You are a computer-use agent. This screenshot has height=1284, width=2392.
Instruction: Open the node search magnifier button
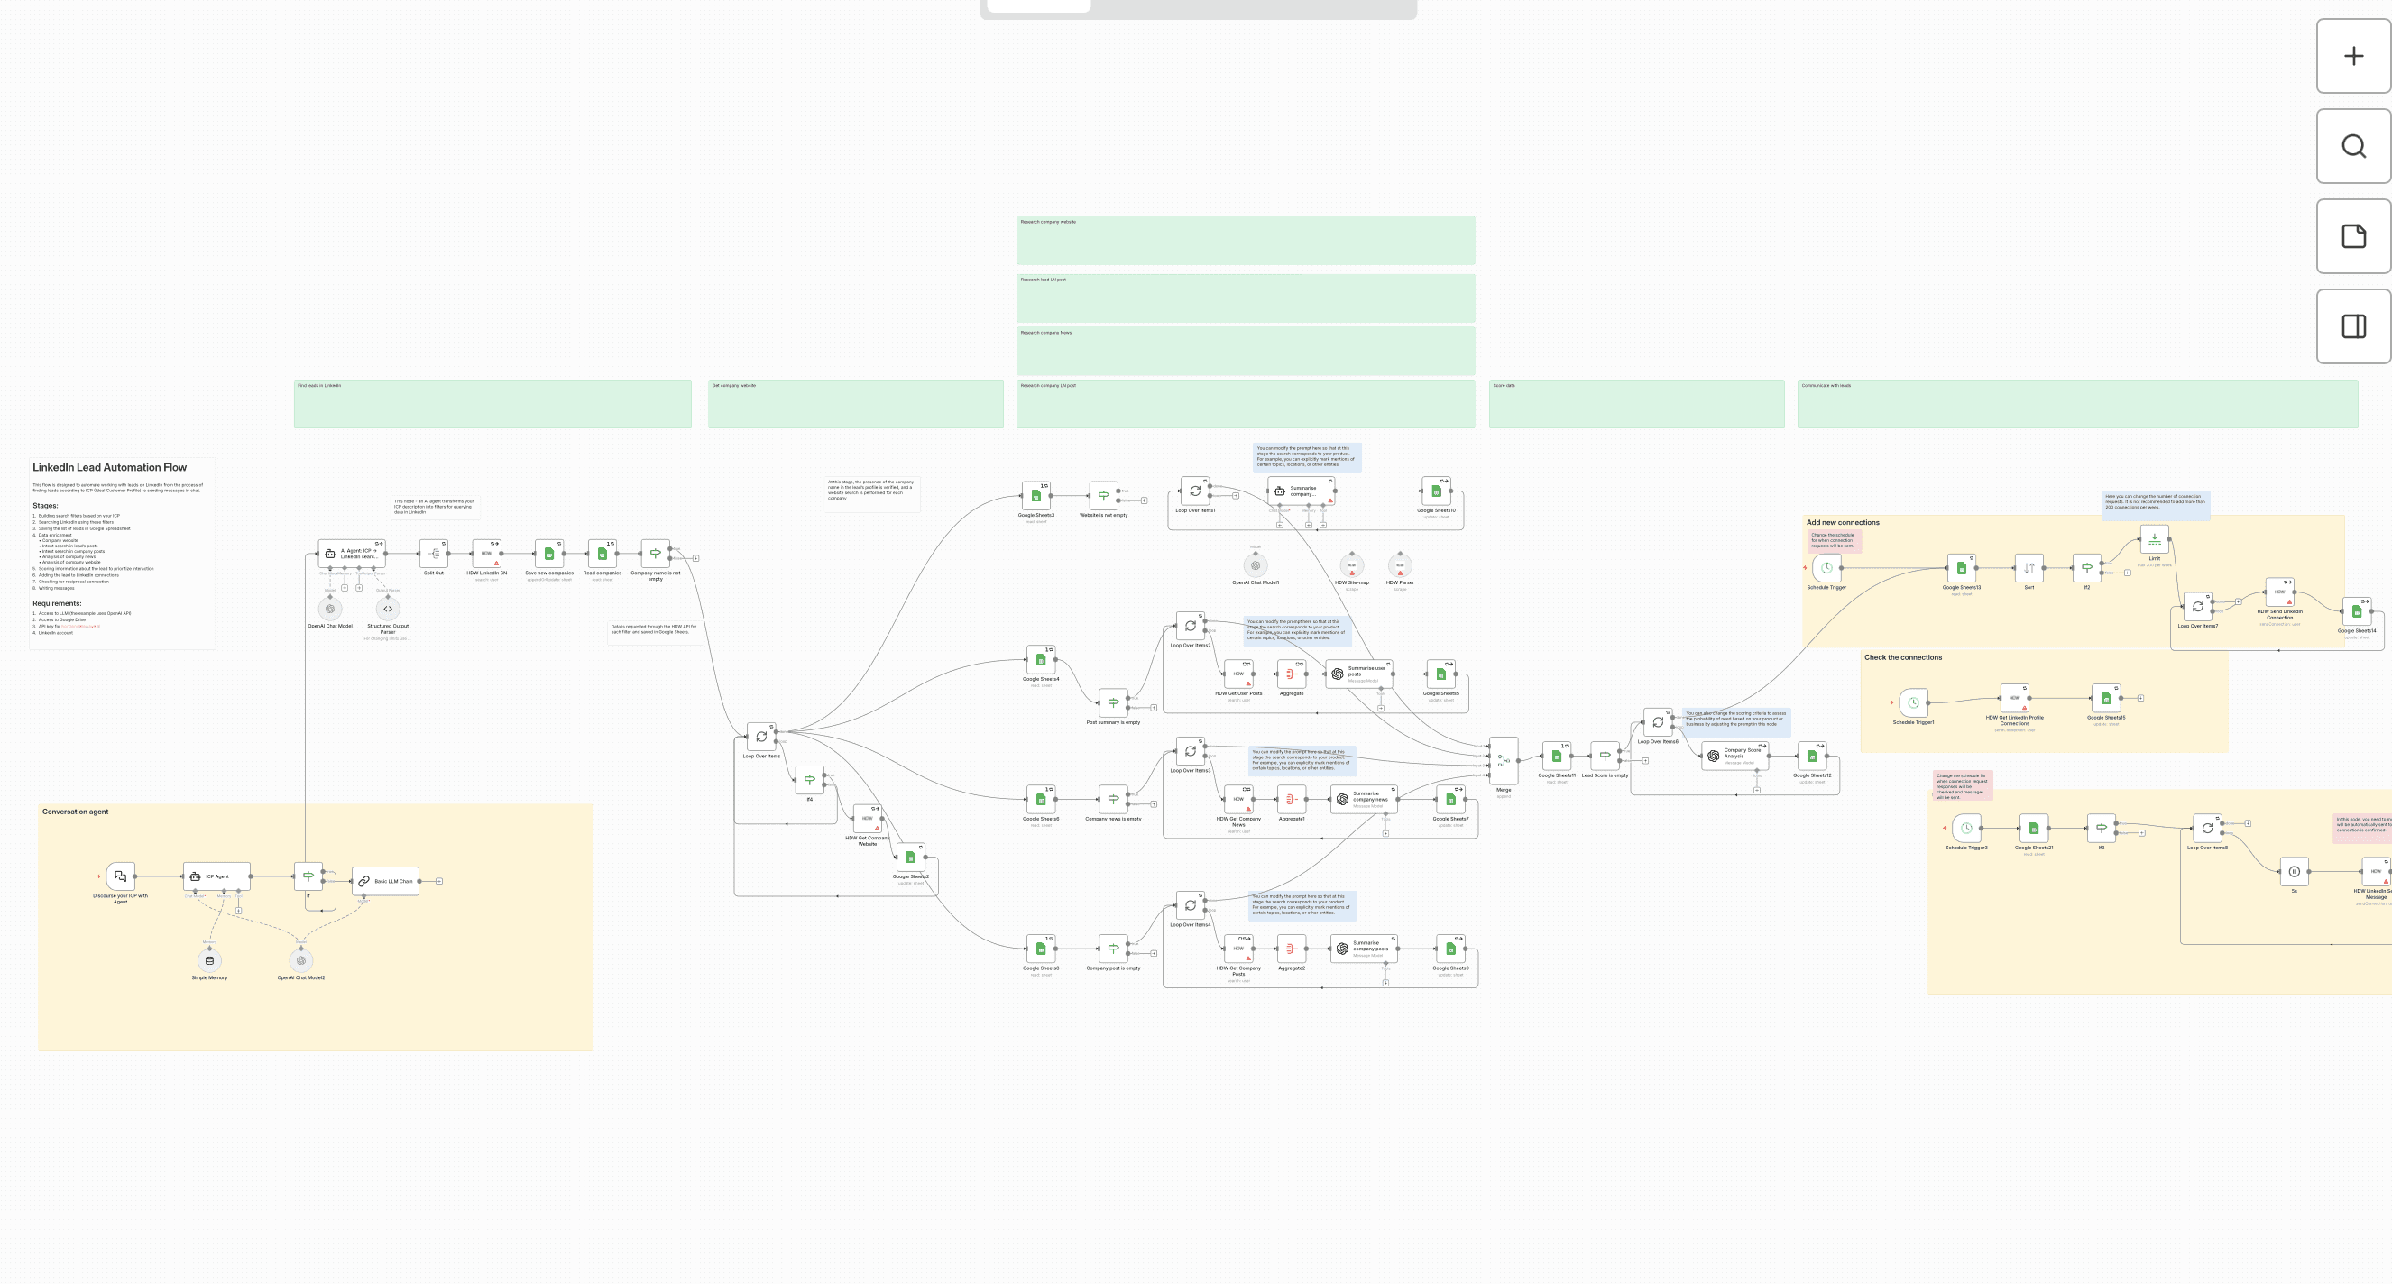tap(2352, 147)
